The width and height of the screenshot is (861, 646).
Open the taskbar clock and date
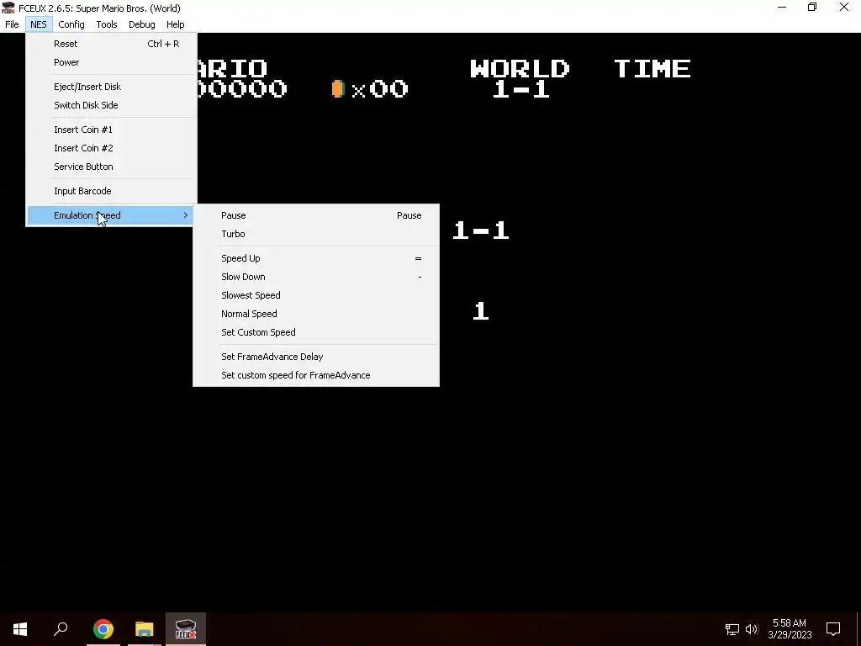pos(790,629)
